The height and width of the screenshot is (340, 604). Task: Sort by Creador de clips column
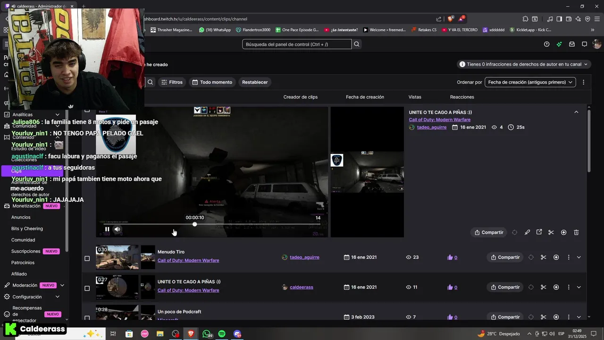[x=301, y=97]
